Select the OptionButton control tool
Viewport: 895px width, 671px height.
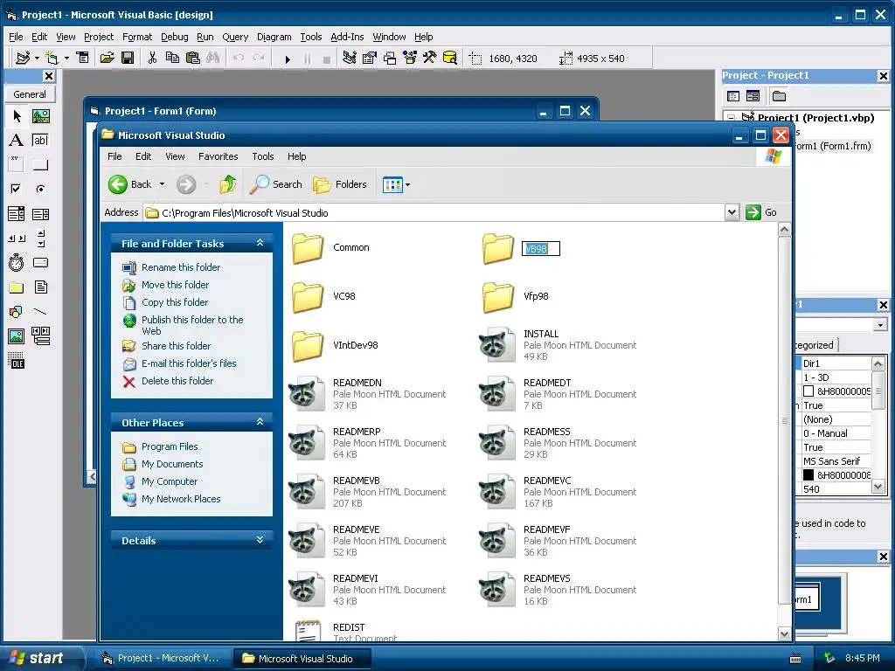(x=40, y=189)
